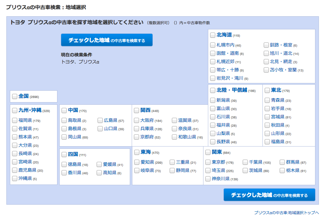Image resolution: width=324 pixels, height=219 pixels.
Task: Tick the 京都府 checkbox
Action: pyautogui.click(x=136, y=137)
